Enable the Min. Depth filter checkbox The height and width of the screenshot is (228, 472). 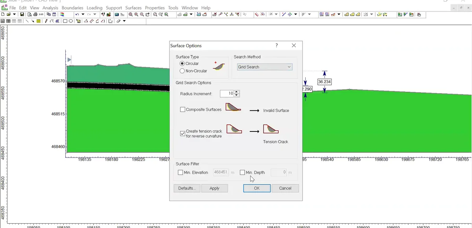(242, 172)
